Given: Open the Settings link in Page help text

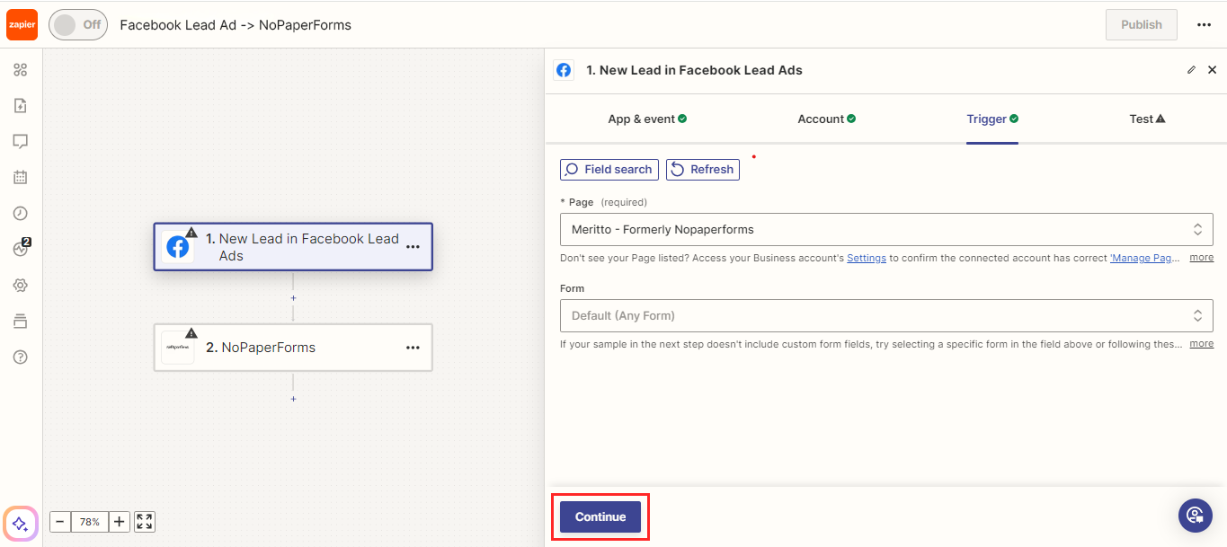Looking at the screenshot, I should coord(867,258).
